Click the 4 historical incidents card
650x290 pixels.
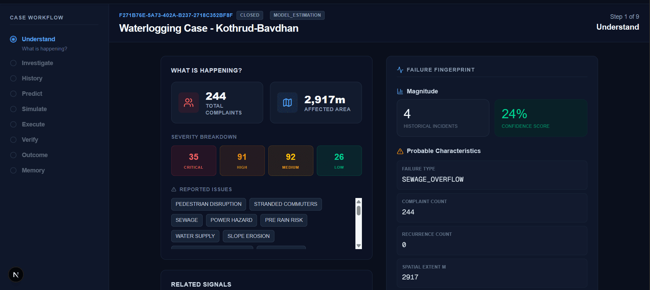(x=443, y=118)
